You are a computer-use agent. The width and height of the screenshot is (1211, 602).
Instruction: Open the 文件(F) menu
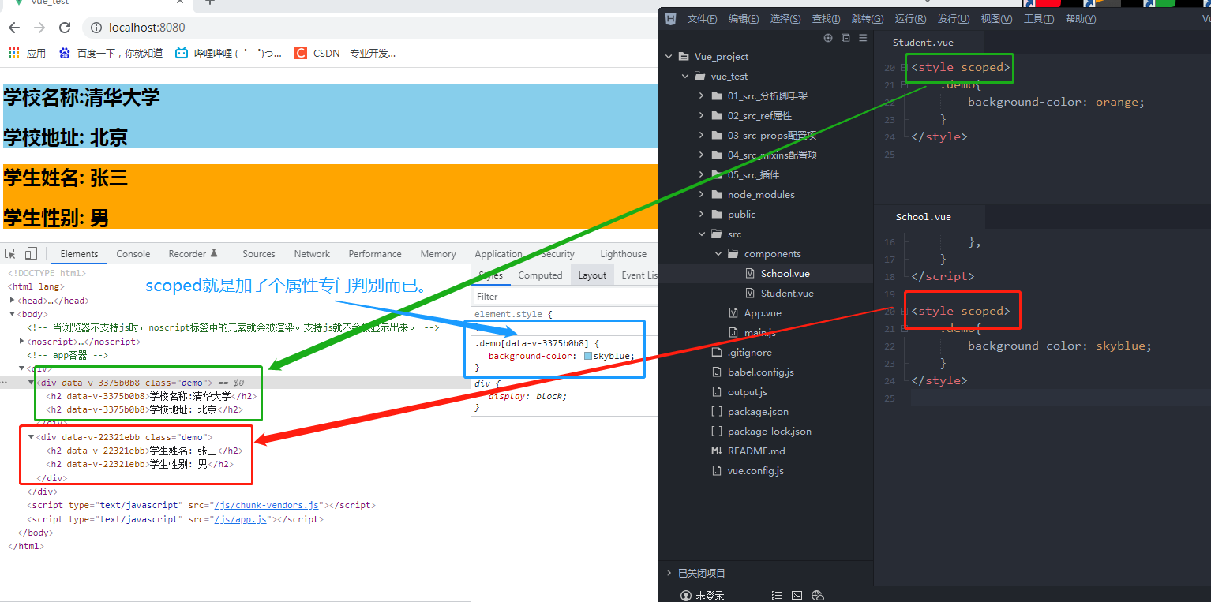click(702, 19)
